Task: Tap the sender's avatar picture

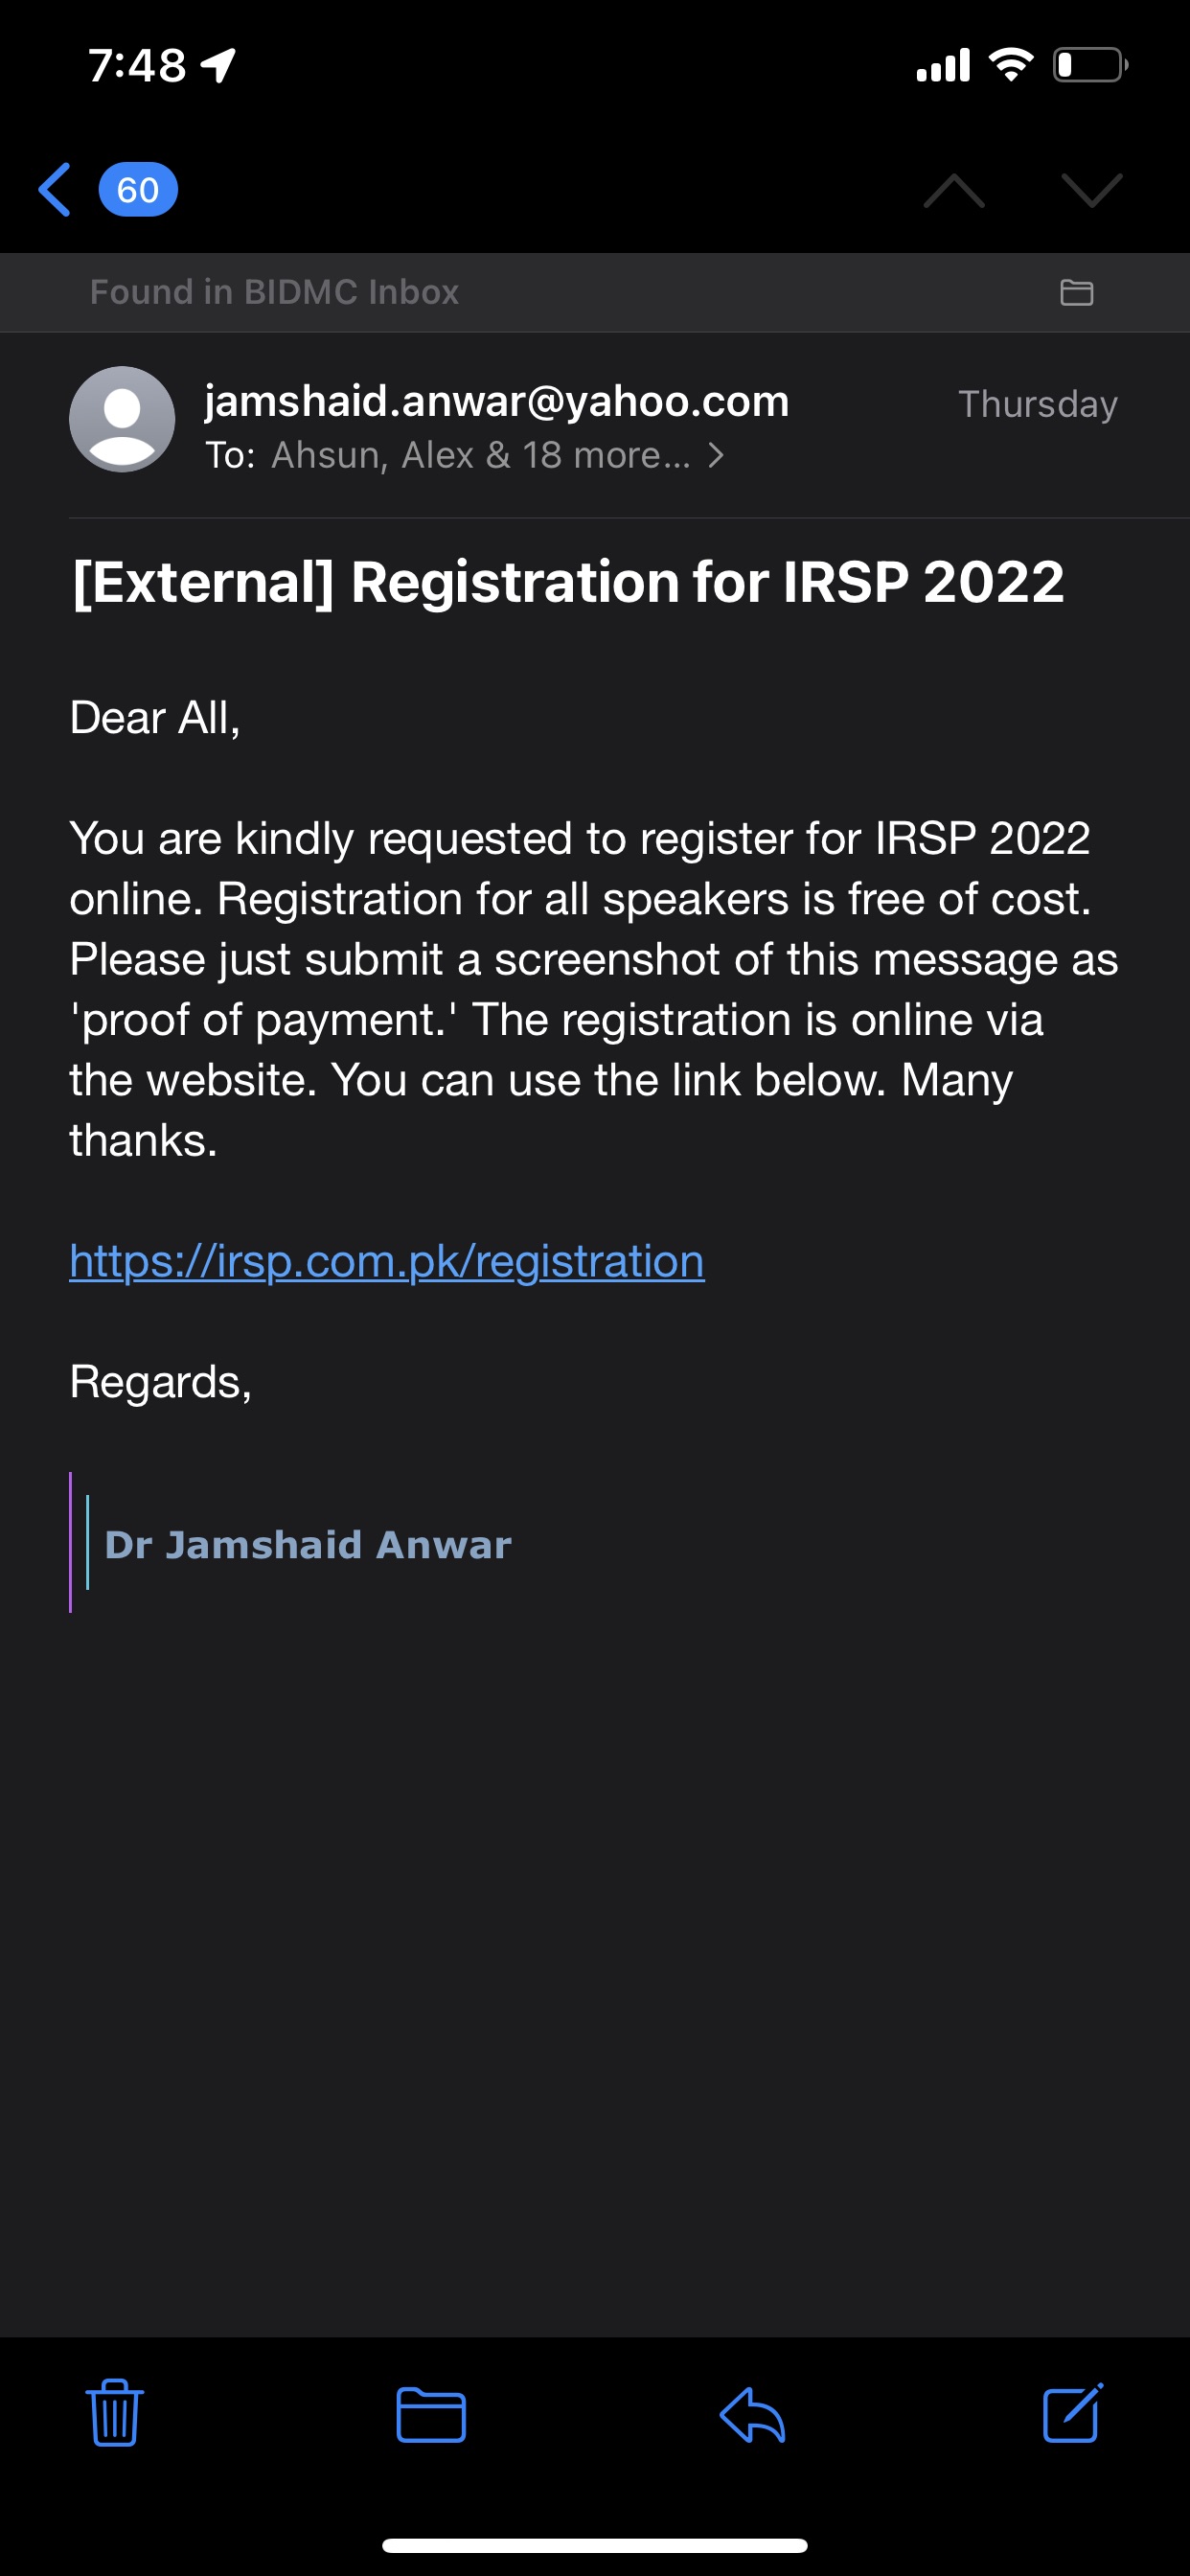Action: [x=122, y=419]
